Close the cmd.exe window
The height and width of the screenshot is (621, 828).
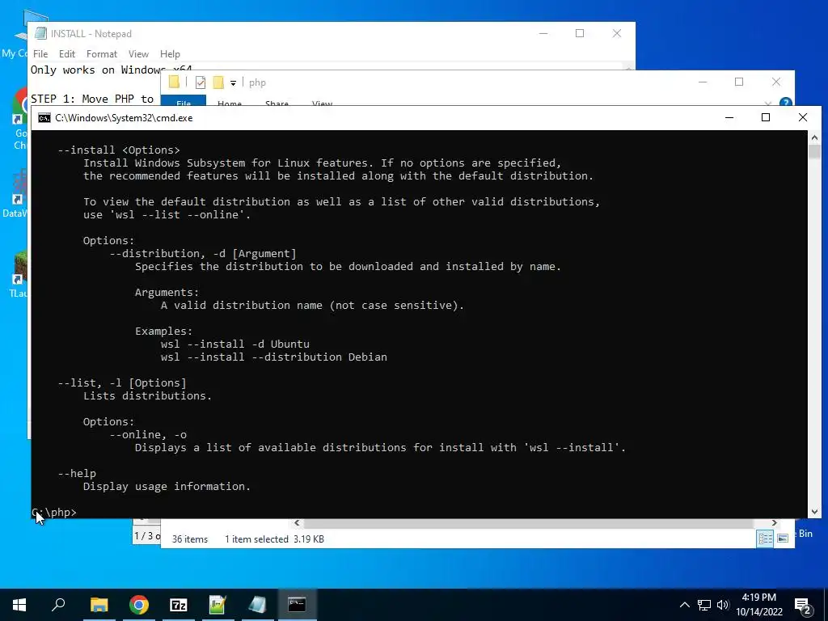[x=803, y=117]
